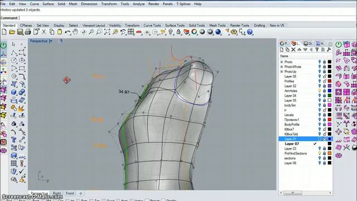Click the Zoom Extents icon
Image resolution: width=357 pixels, height=201 pixels.
pyautogui.click(x=107, y=32)
